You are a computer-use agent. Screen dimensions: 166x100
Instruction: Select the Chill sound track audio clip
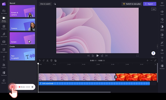(94, 84)
